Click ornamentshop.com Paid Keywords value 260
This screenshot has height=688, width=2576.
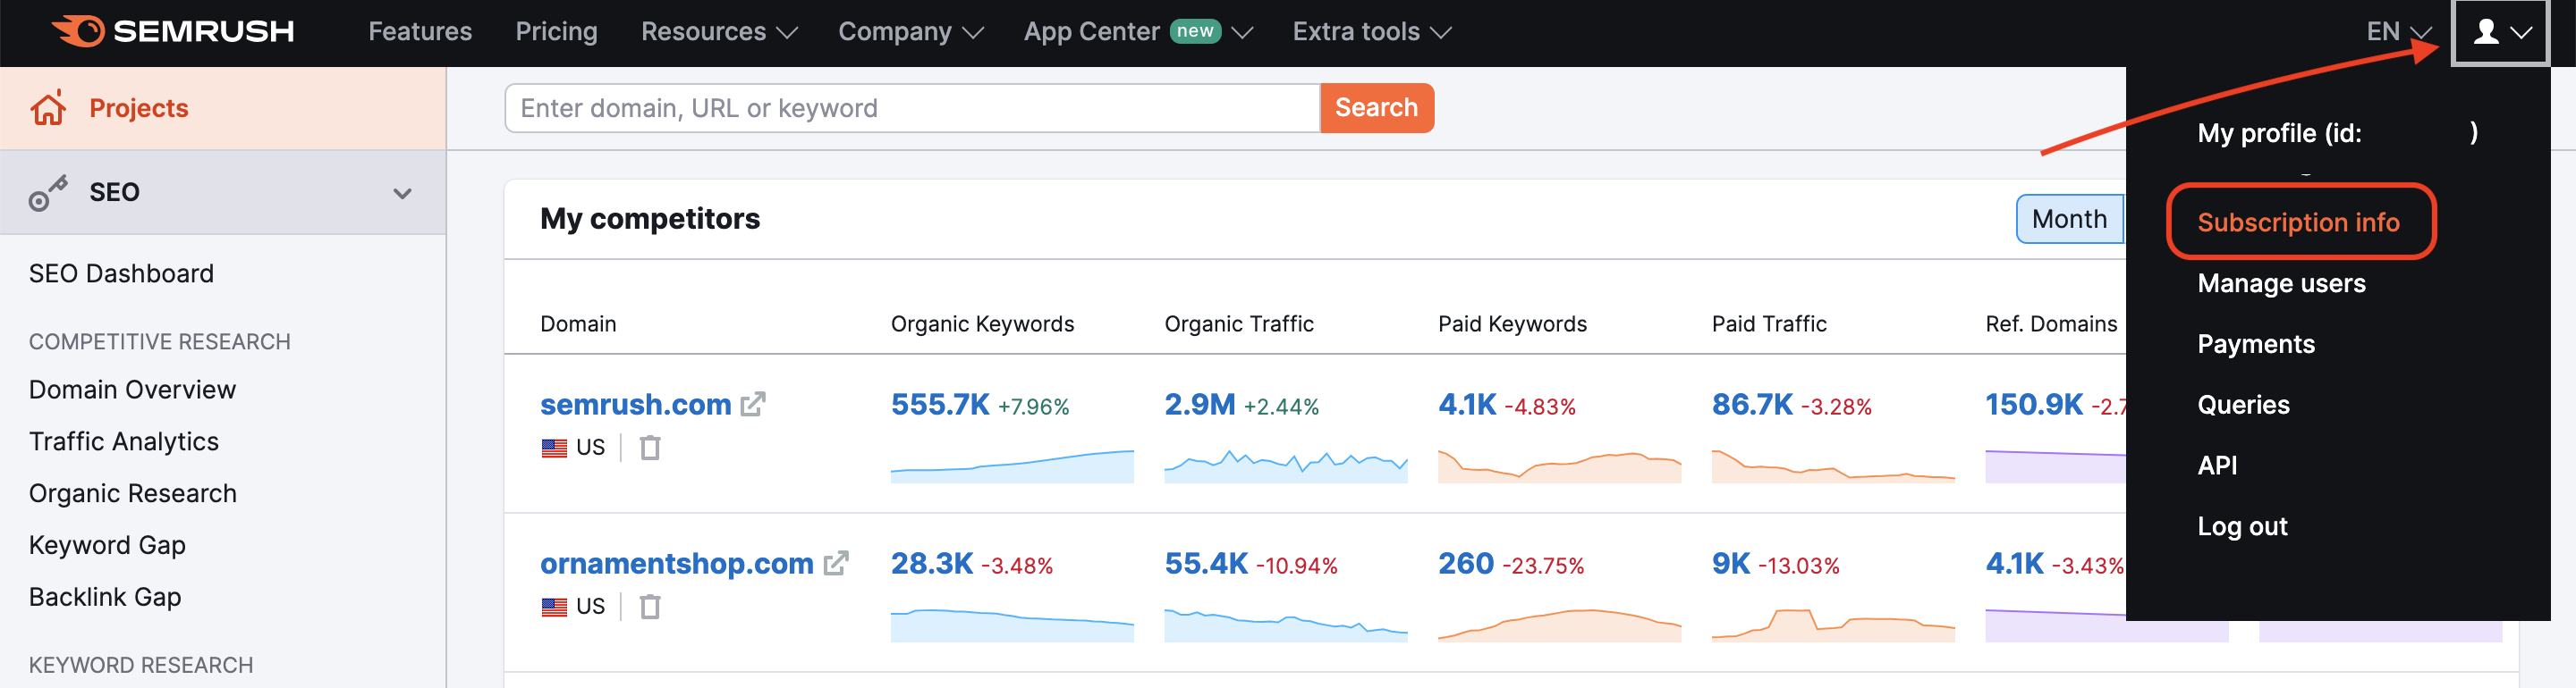click(x=1466, y=563)
